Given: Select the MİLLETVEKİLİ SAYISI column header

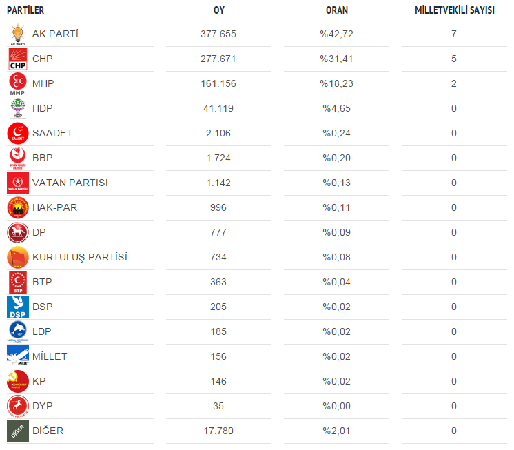Looking at the screenshot, I should pos(455,10).
